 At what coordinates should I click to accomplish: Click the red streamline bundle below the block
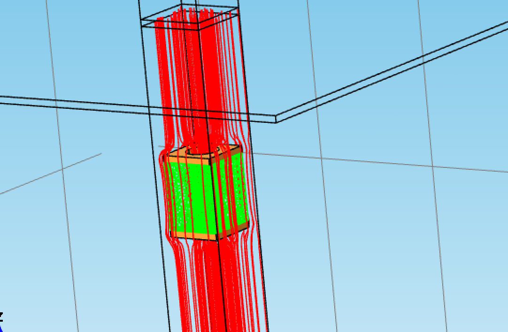click(207, 291)
